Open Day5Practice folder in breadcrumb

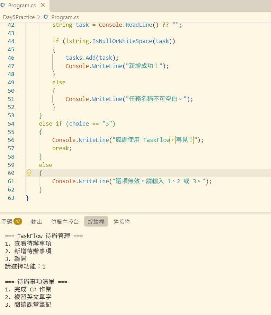coord(19,17)
